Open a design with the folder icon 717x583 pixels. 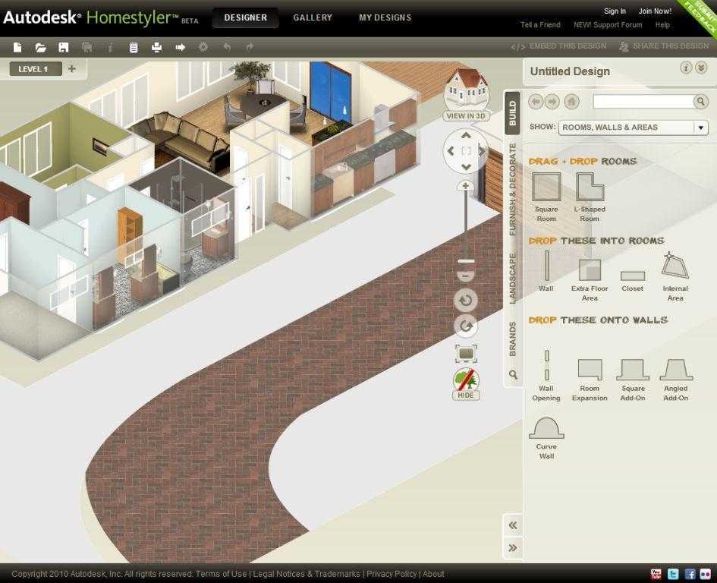(41, 47)
